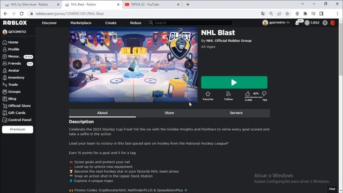343x193 pixels.
Task: Open the Discover menu
Action: point(49,23)
